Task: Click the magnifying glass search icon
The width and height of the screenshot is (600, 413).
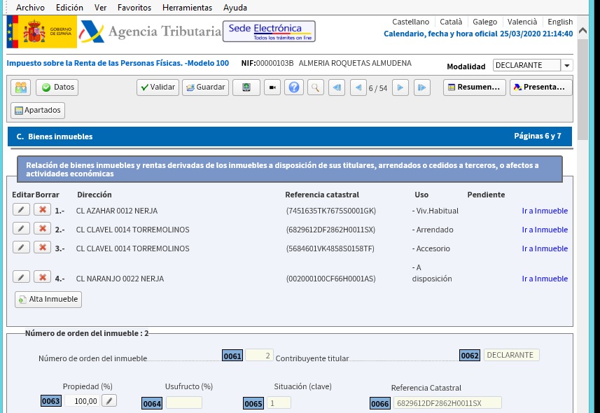Action: (316, 87)
